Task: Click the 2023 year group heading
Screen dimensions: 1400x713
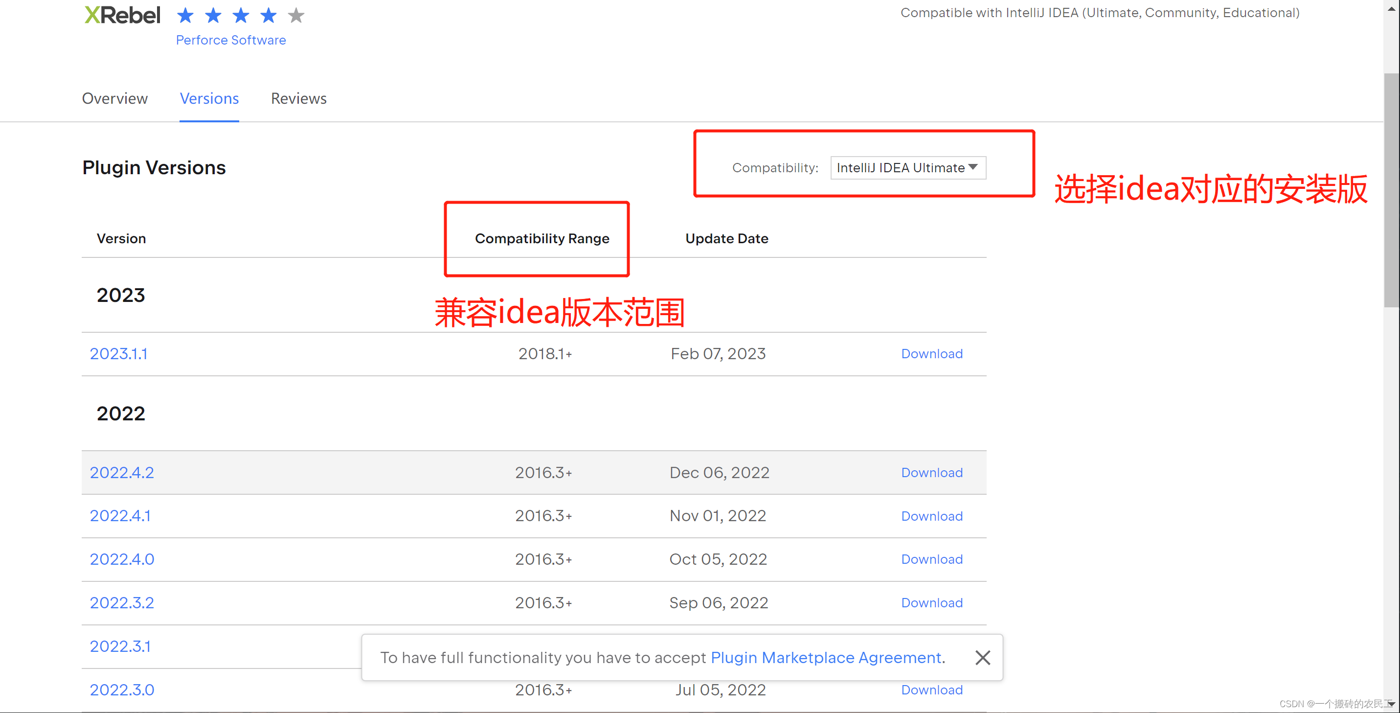Action: [x=121, y=295]
